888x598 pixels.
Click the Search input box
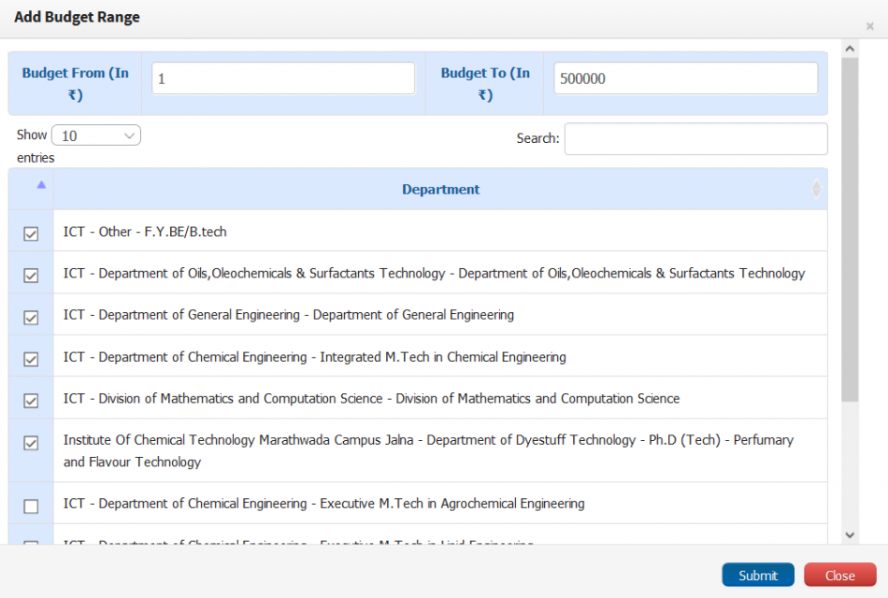pos(696,138)
